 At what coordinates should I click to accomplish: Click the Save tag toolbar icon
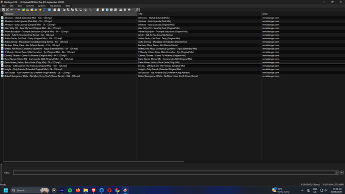[3, 10]
